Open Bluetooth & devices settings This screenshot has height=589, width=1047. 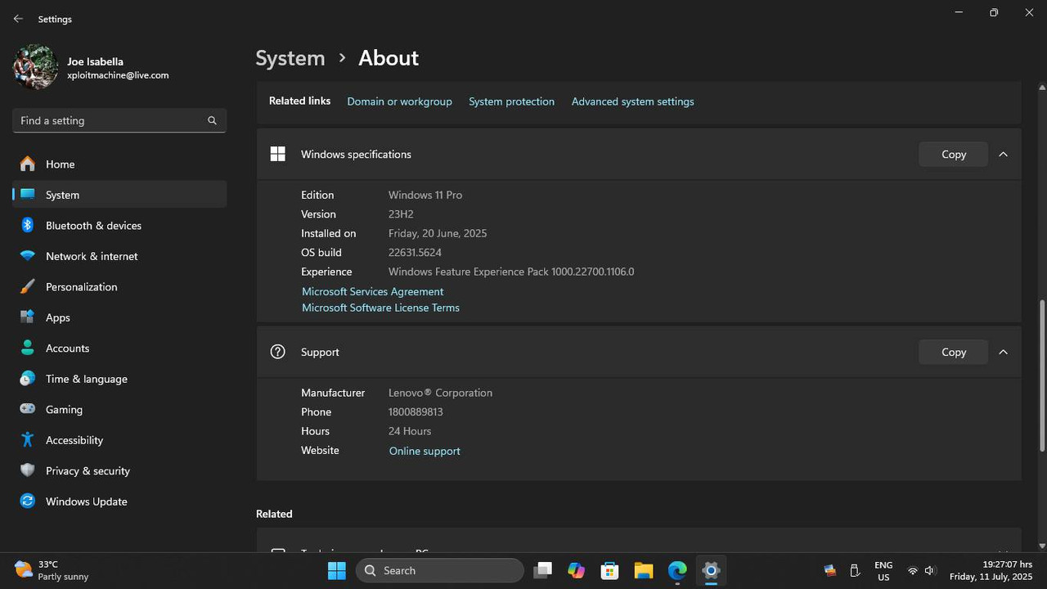pyautogui.click(x=93, y=226)
